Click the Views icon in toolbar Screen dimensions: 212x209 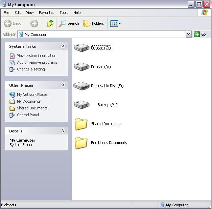click(114, 23)
